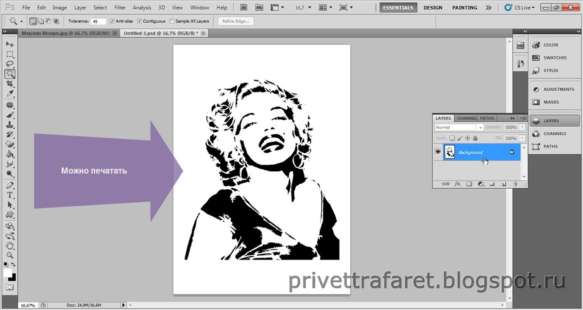Toggle lock transparent pixels in Layers panel

pos(451,138)
